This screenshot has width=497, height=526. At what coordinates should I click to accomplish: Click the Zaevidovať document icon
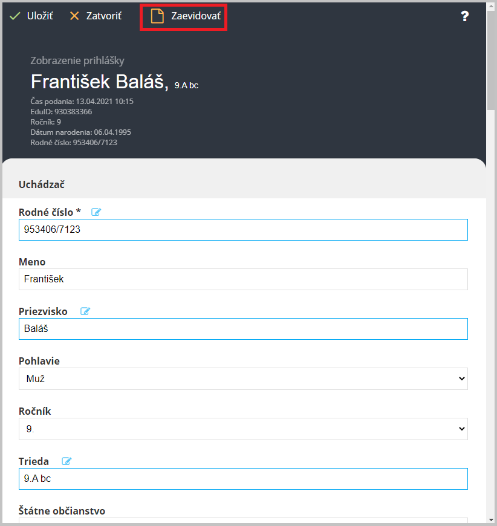coord(157,16)
